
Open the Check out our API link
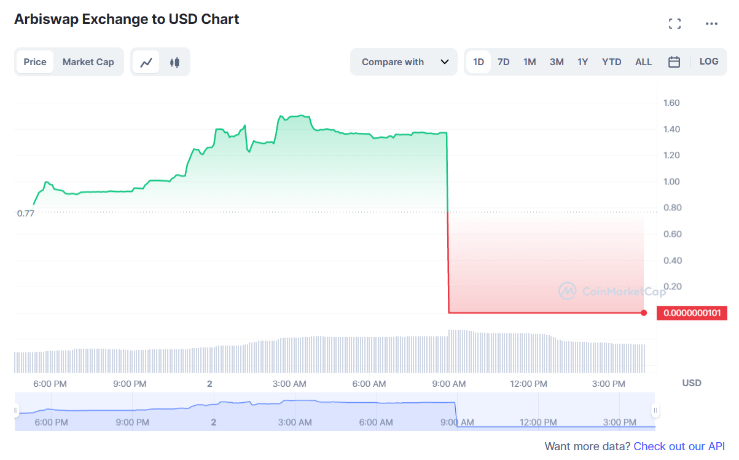coord(679,446)
